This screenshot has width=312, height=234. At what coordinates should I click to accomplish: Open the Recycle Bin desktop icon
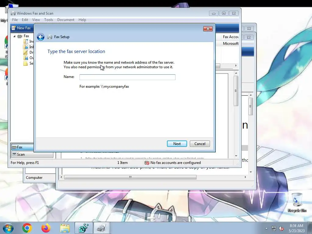click(297, 202)
